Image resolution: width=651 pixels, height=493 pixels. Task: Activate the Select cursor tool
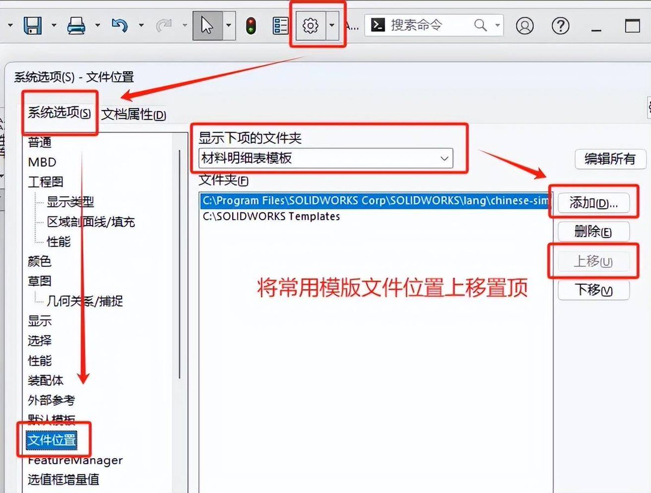click(x=207, y=25)
